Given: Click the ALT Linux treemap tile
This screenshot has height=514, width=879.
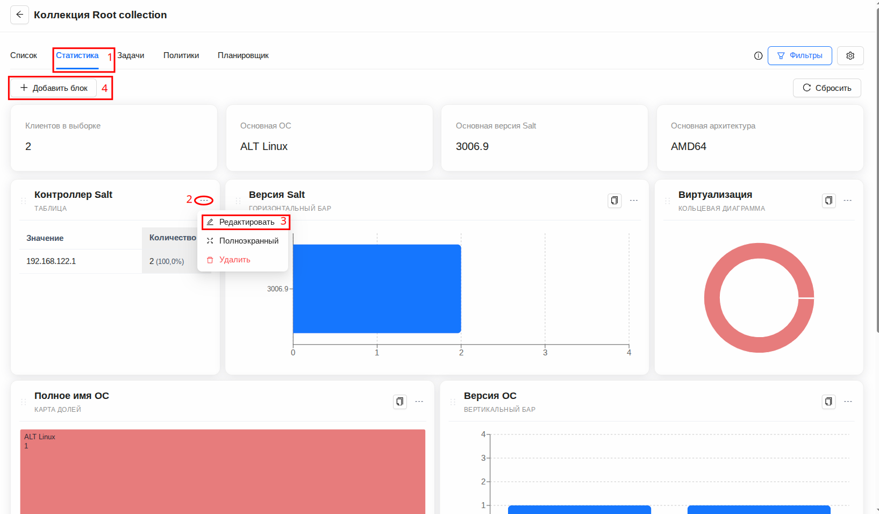Looking at the screenshot, I should pyautogui.click(x=223, y=472).
